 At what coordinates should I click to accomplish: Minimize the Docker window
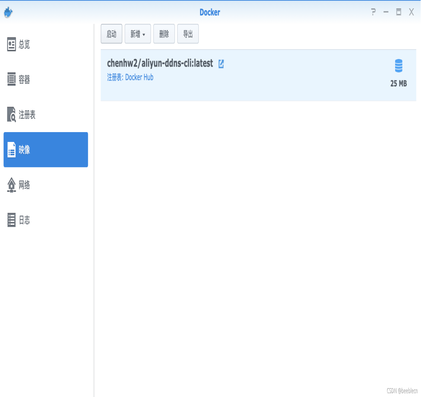click(386, 12)
